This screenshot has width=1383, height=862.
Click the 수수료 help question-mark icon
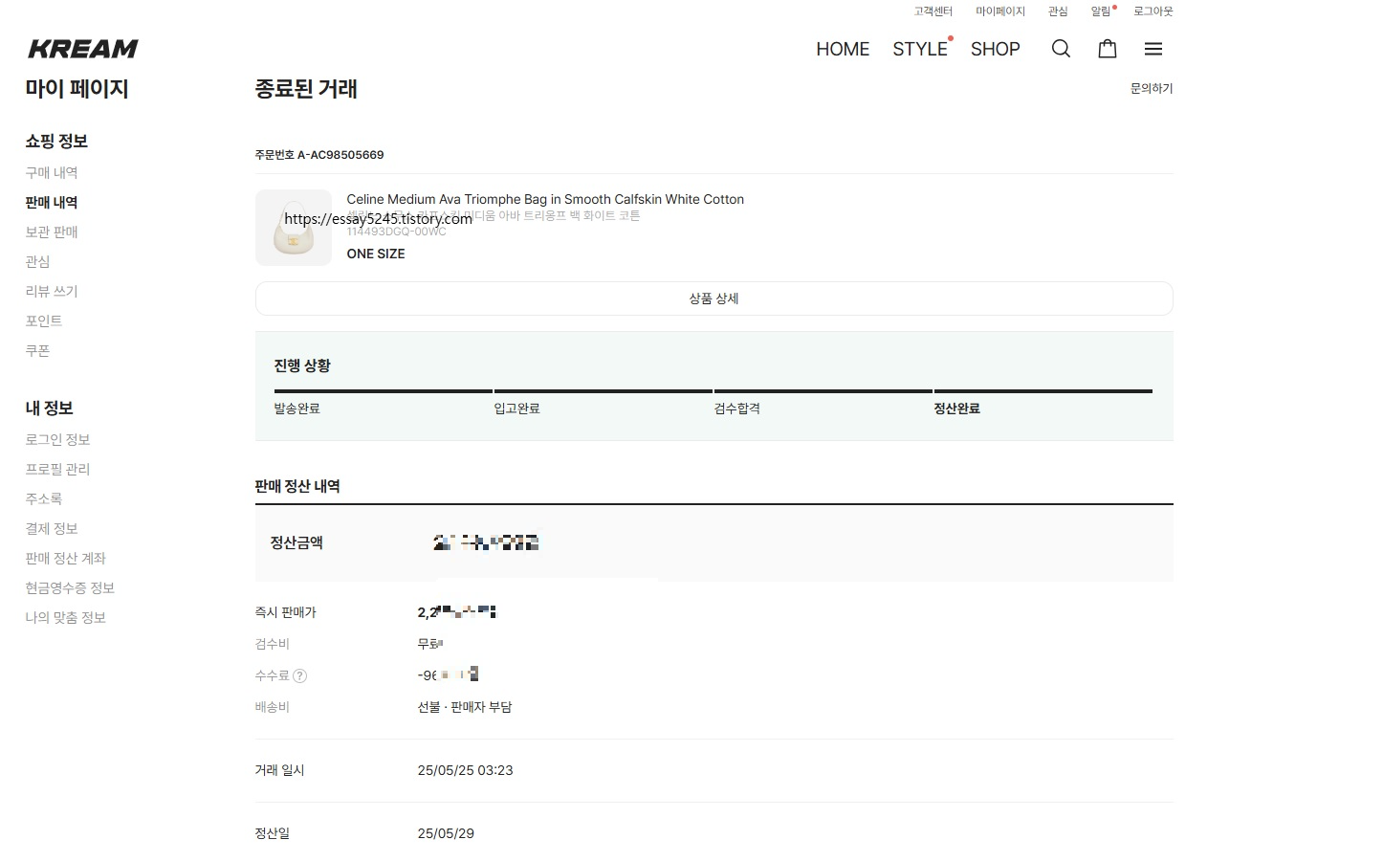(x=299, y=675)
